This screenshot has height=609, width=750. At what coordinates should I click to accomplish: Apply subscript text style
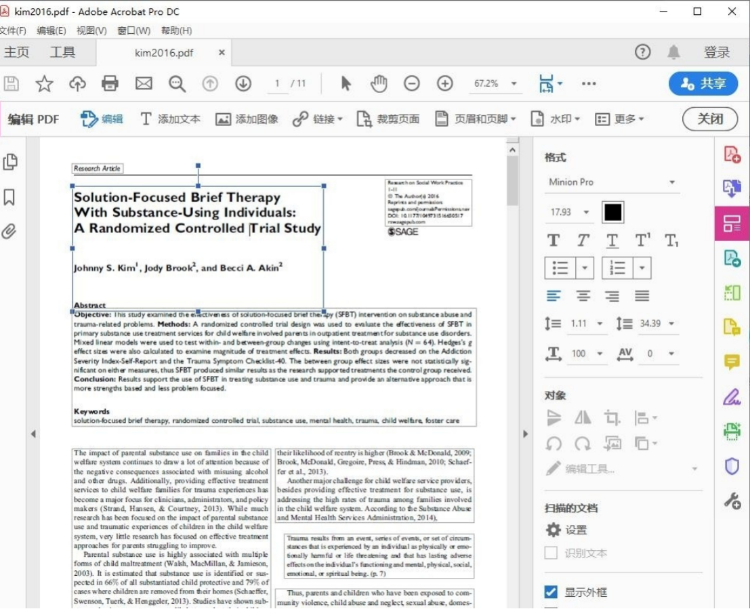[x=671, y=240]
